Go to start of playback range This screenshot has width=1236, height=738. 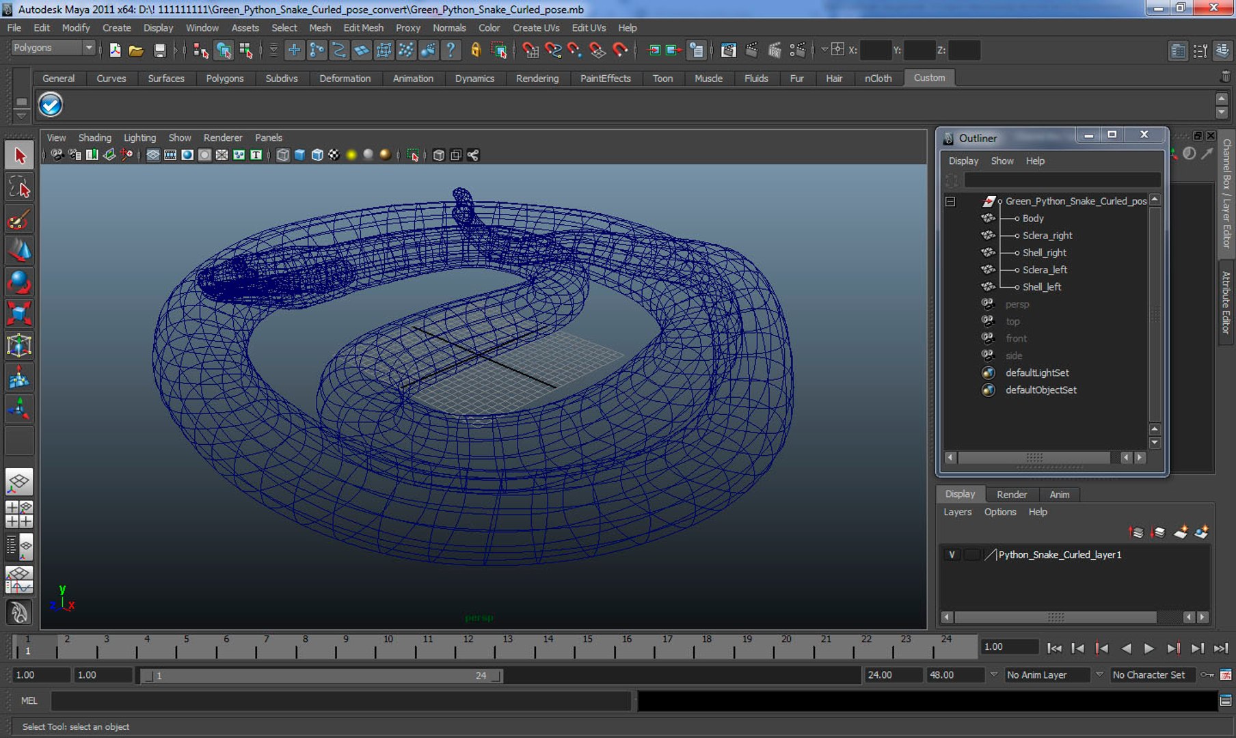[1054, 648]
